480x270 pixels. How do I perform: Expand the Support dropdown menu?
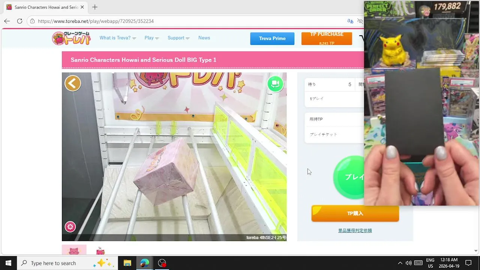[x=178, y=38]
